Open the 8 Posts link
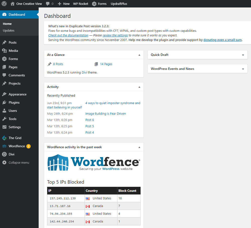 tap(58, 64)
